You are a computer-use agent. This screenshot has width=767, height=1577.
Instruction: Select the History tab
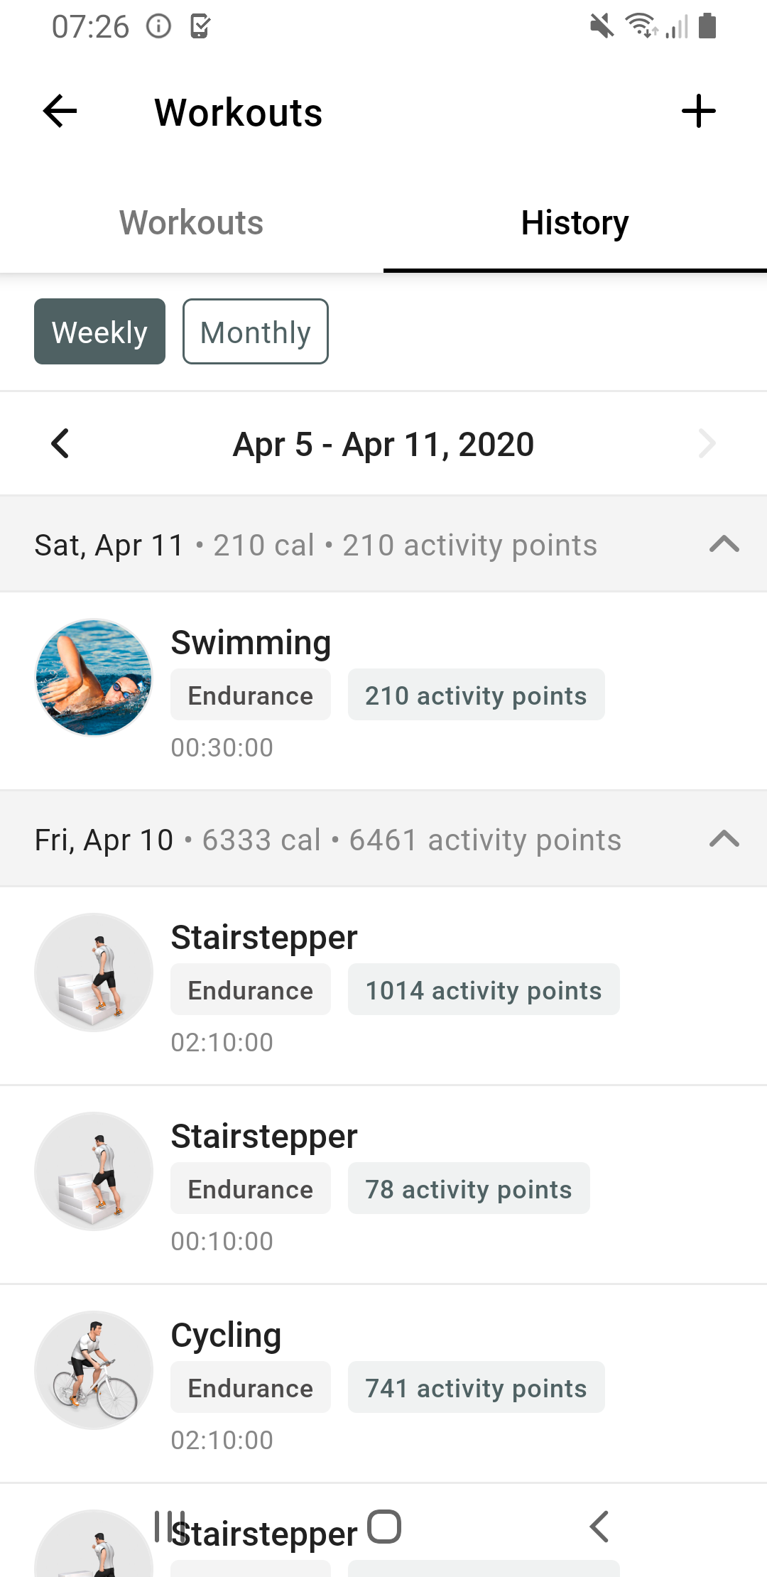575,223
